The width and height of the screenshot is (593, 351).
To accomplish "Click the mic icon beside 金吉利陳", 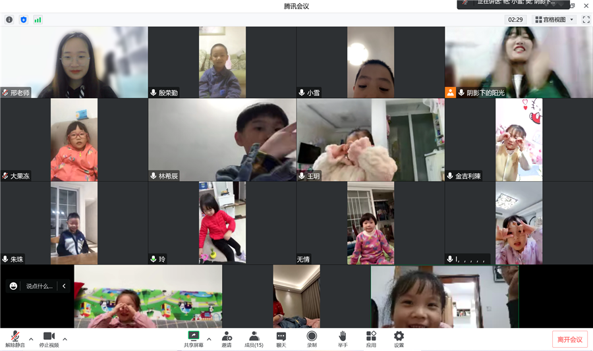I will (x=449, y=176).
